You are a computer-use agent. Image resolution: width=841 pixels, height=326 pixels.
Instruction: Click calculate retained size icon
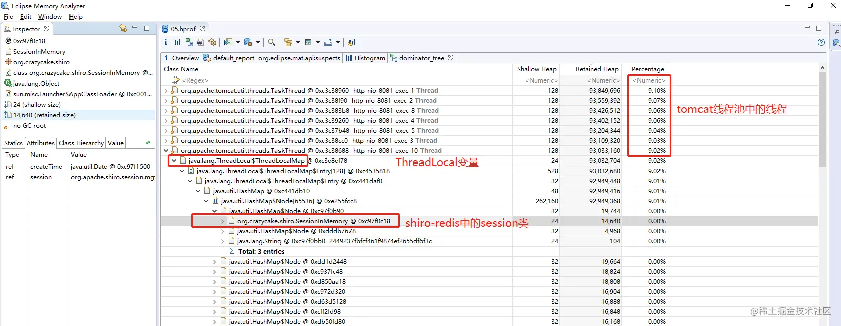(308, 42)
